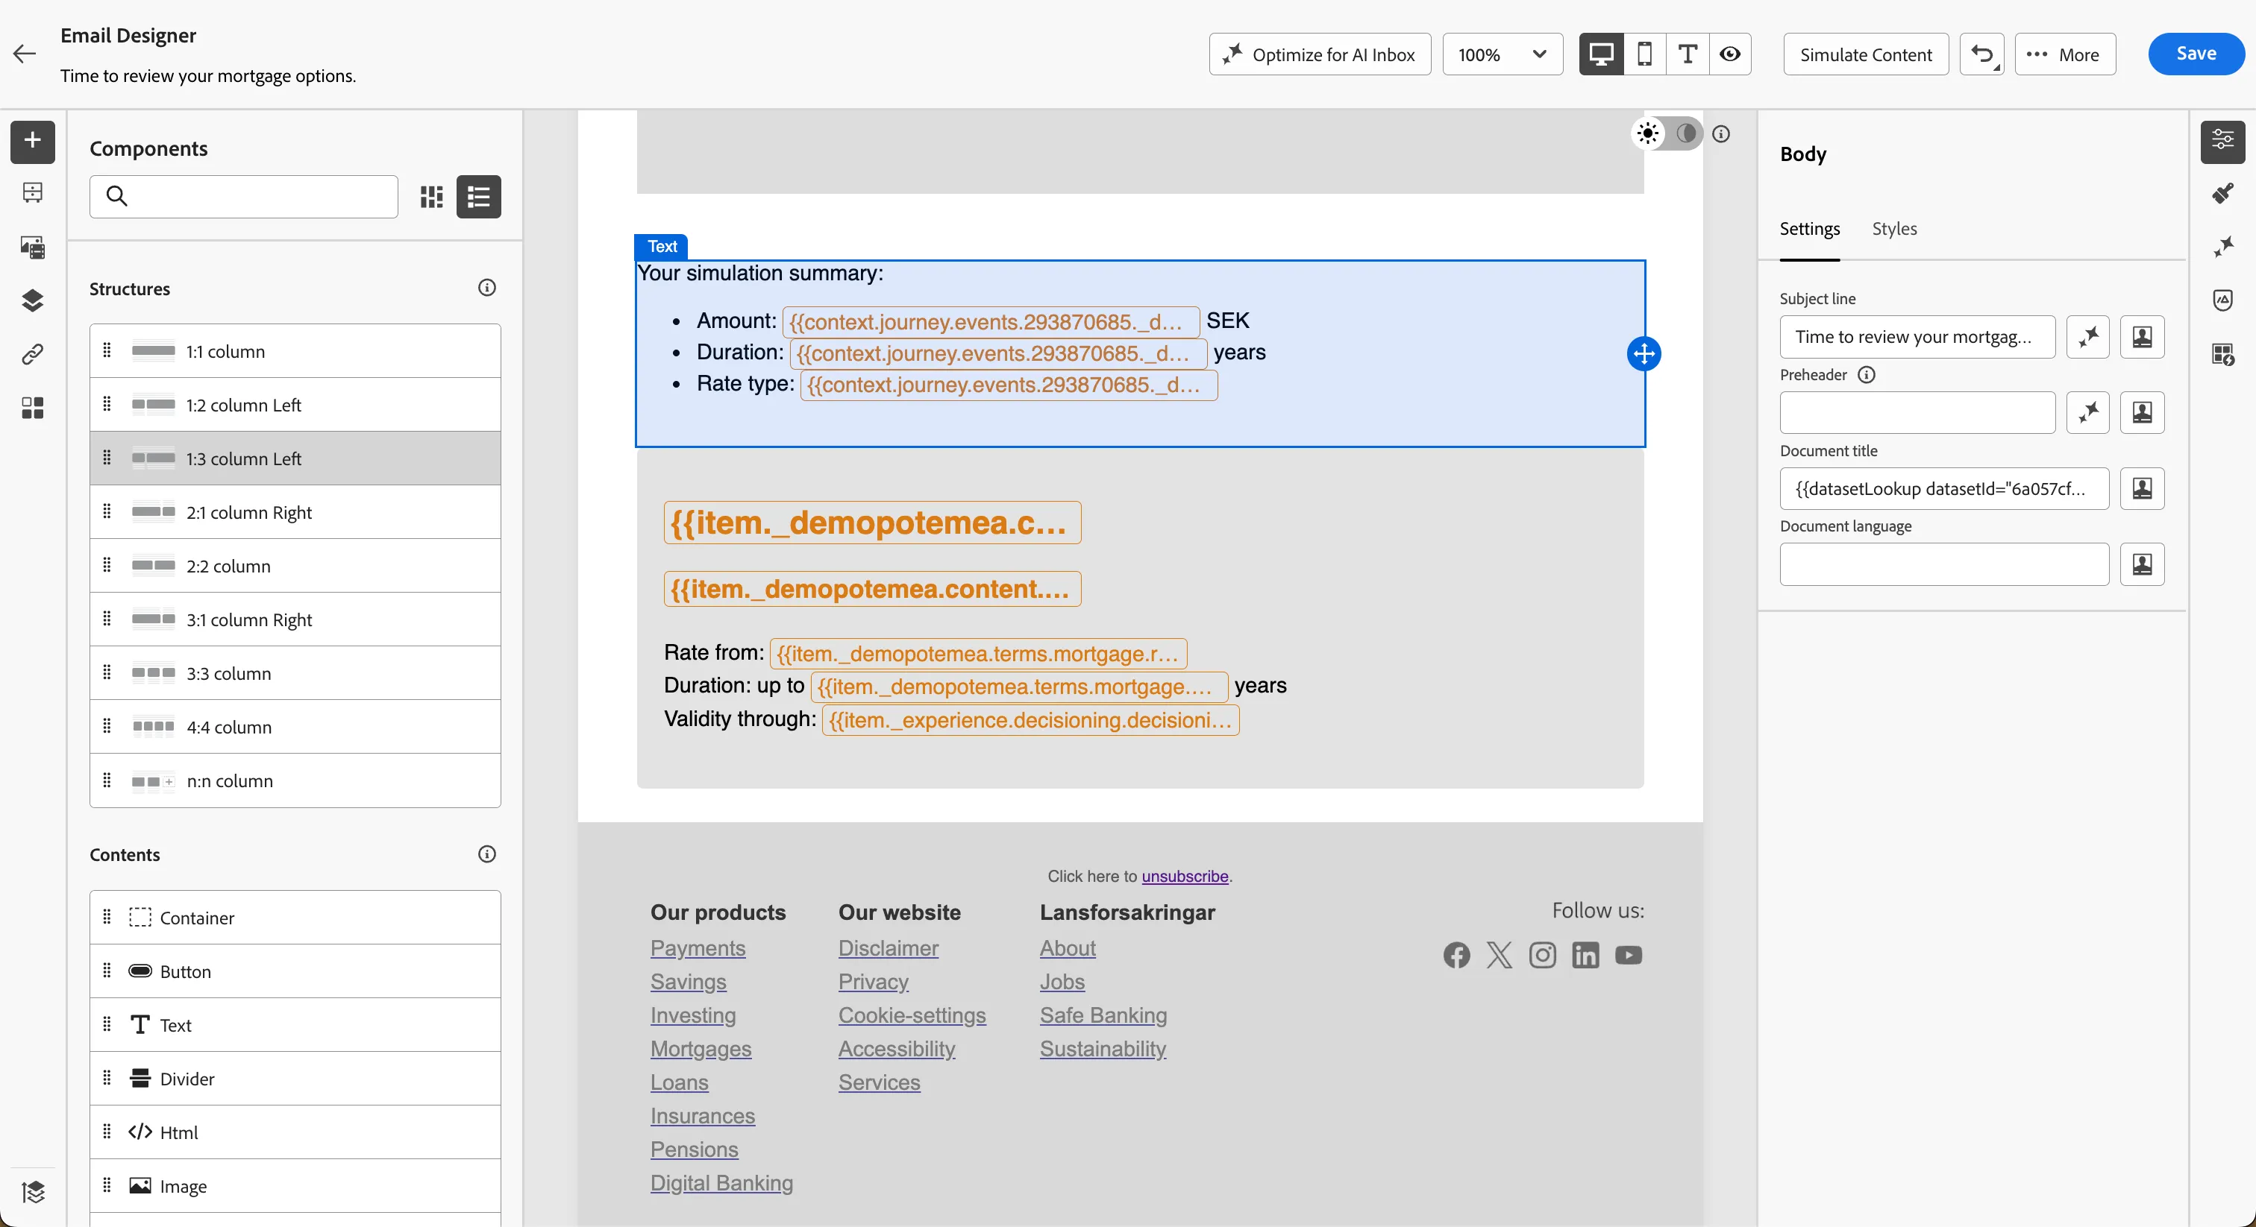Click the Document language field
Image resolution: width=2256 pixels, height=1227 pixels.
coord(1944,564)
